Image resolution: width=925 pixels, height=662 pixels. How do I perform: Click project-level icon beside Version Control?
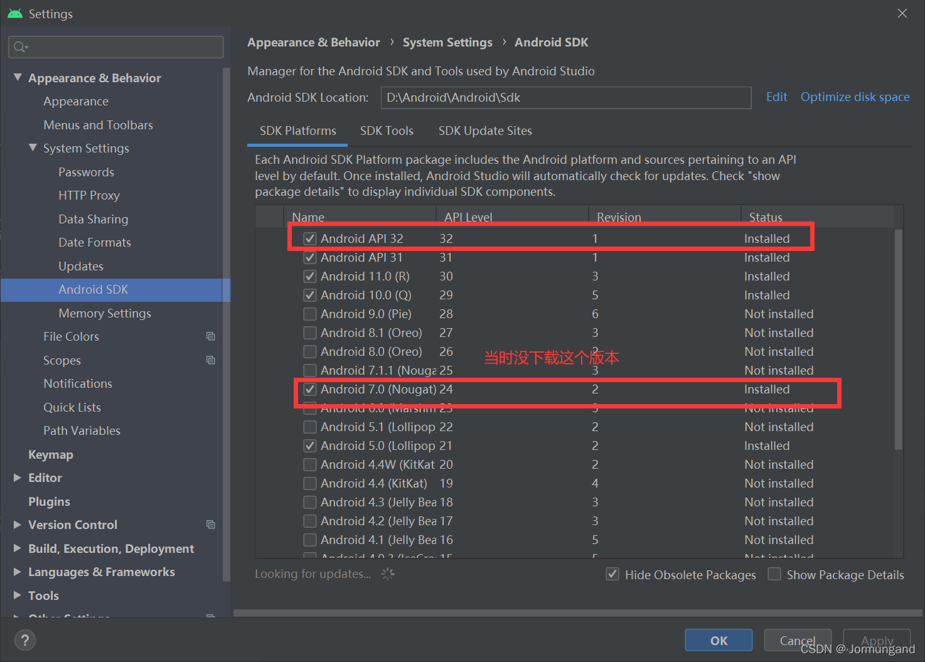click(211, 525)
